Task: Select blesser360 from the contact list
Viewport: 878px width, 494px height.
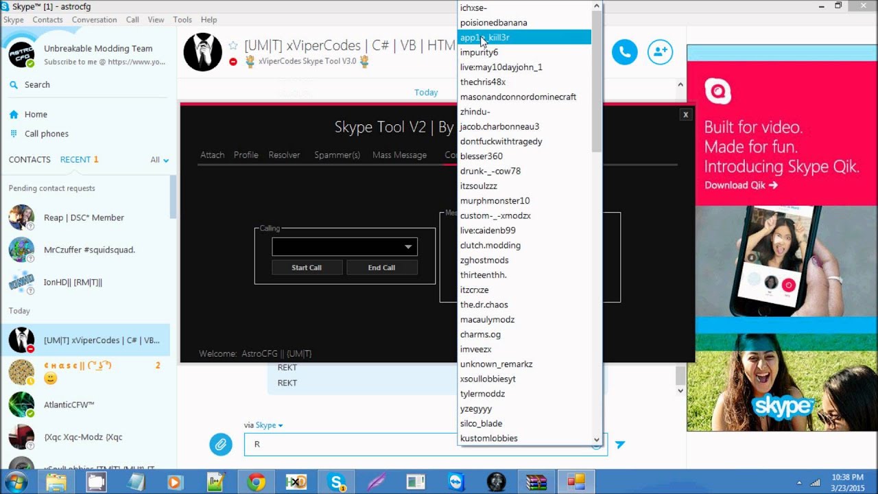Action: 525,156
